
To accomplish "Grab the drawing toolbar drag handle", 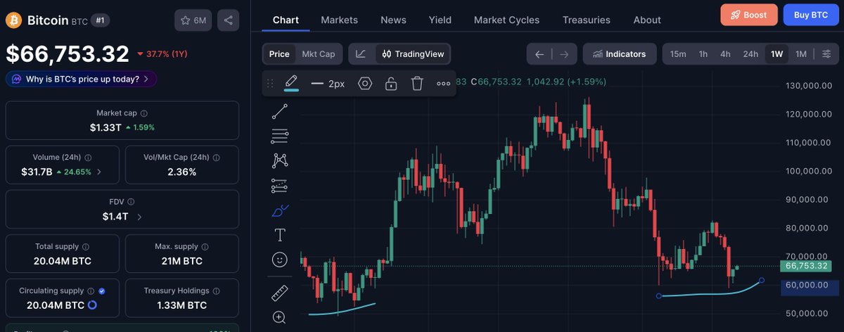I will click(x=270, y=84).
